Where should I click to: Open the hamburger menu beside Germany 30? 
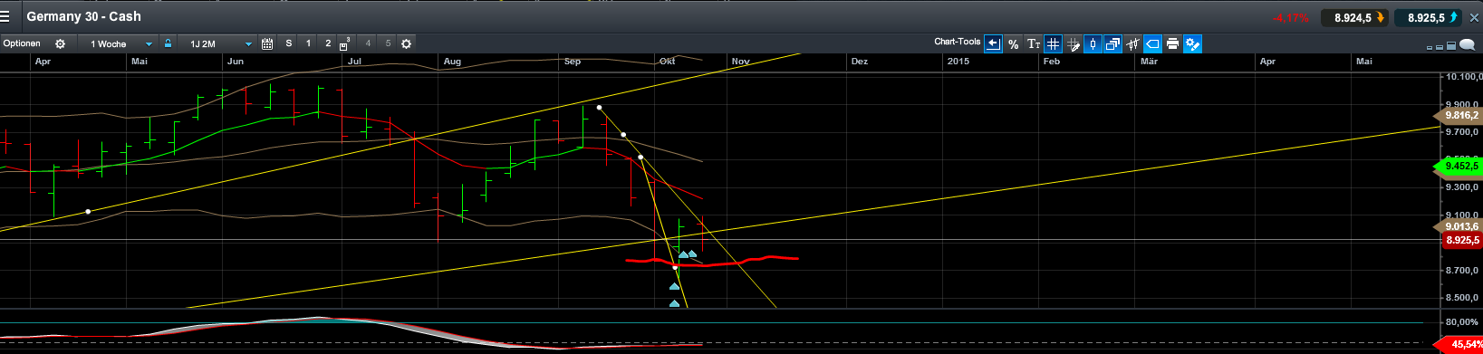pyautogui.click(x=5, y=16)
